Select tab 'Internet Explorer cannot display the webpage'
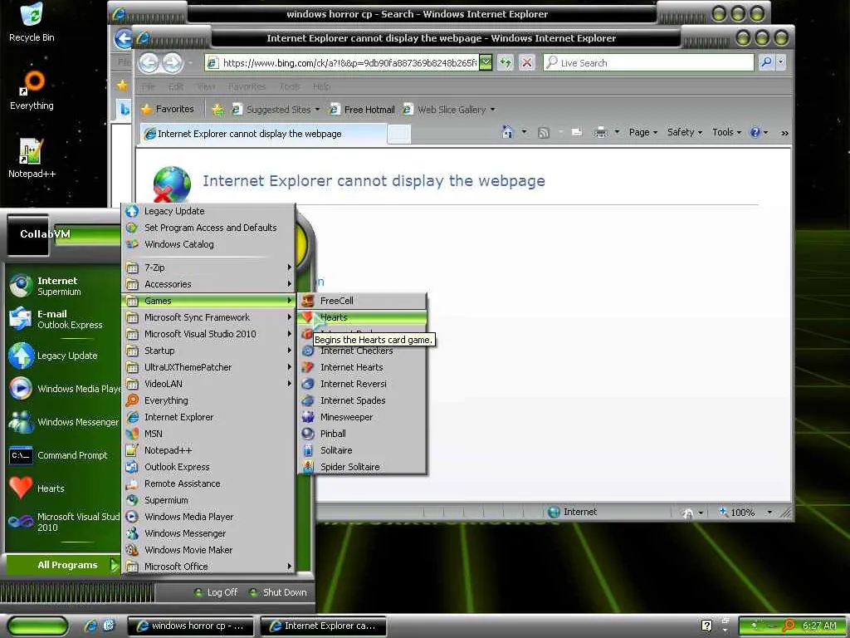This screenshot has width=850, height=638. [x=263, y=134]
